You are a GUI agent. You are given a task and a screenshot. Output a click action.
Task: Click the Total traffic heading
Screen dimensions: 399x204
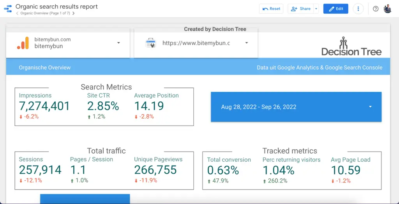click(x=106, y=151)
